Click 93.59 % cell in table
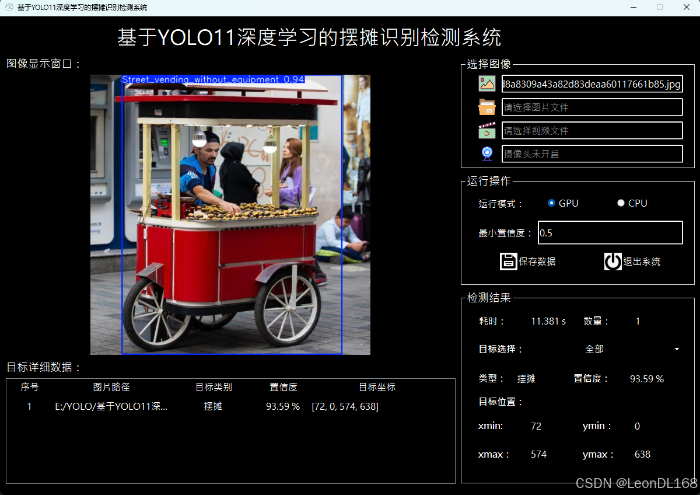Viewport: 700px width, 495px height. pos(283,406)
